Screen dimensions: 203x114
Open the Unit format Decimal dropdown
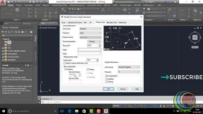coord(90,29)
